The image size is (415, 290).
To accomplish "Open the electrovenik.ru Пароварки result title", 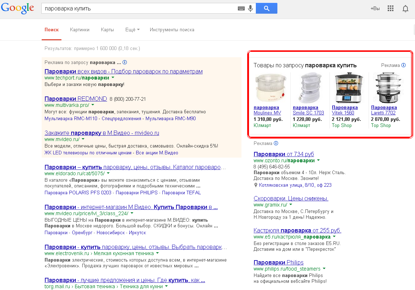I will tap(135, 247).
